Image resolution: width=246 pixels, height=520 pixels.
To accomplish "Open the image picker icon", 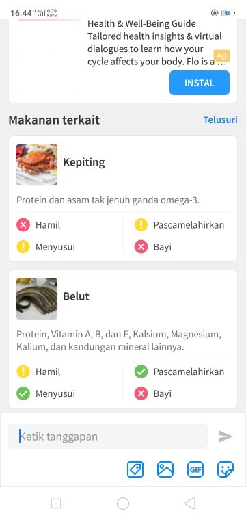I will tap(165, 469).
